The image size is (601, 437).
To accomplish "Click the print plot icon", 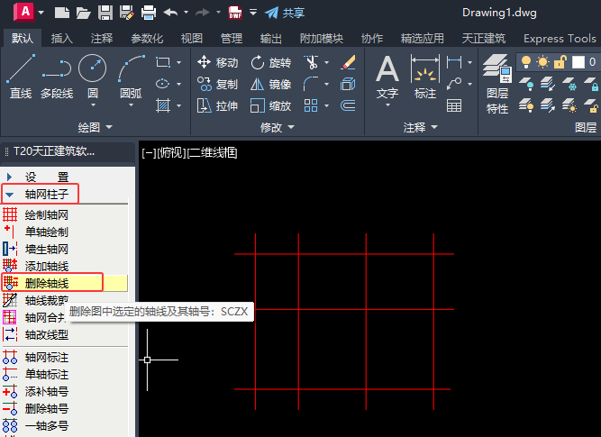I will coord(149,13).
